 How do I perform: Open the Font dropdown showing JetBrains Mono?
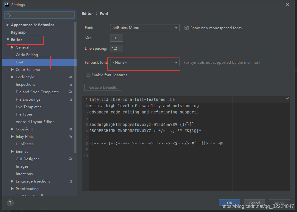145,28
